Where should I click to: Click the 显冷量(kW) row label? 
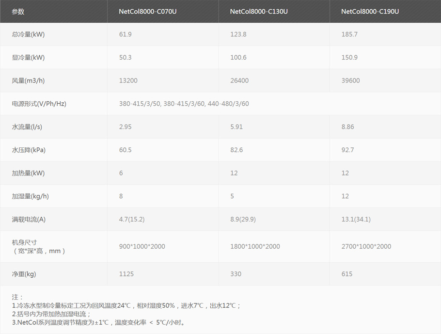(28, 57)
